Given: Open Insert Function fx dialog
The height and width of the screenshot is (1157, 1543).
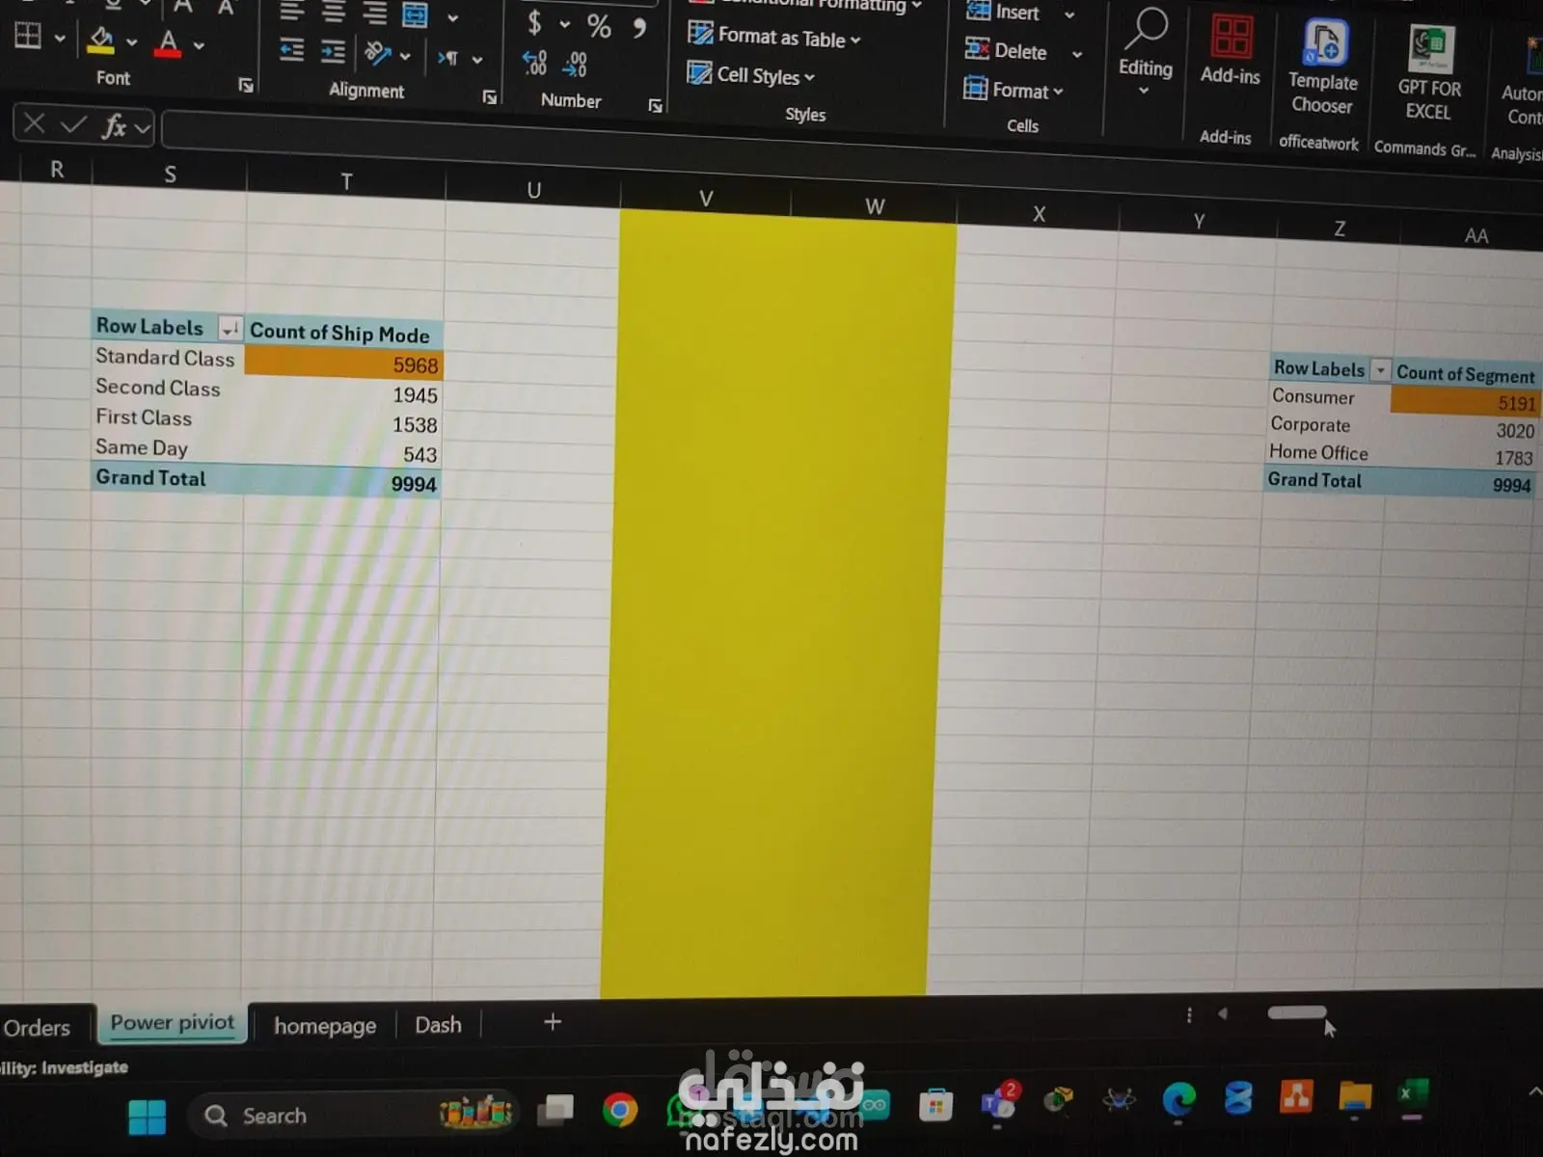Looking at the screenshot, I should coord(114,126).
